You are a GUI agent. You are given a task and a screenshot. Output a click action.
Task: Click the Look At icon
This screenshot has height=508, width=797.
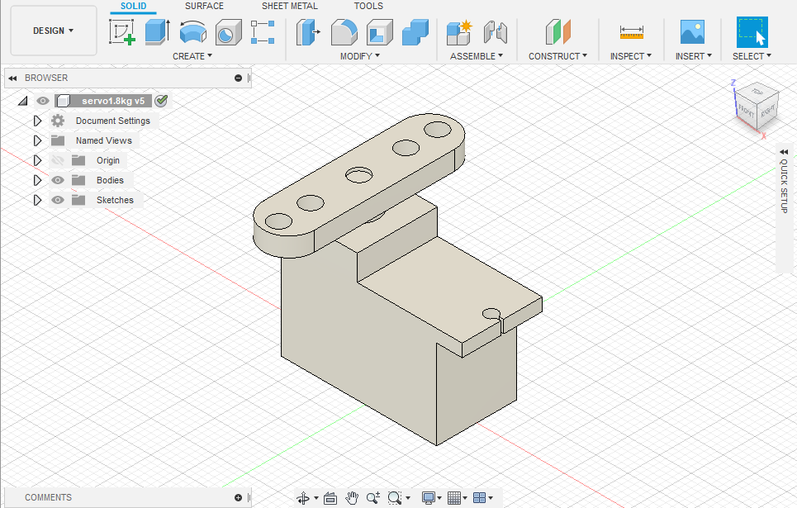coord(330,497)
